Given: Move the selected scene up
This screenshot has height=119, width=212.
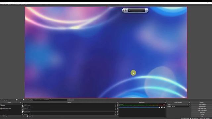Looking at the screenshot, I should coord(4,116).
